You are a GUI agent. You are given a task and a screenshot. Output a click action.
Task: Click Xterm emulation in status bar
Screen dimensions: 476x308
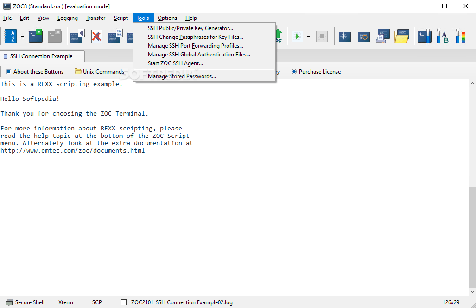tap(65, 302)
